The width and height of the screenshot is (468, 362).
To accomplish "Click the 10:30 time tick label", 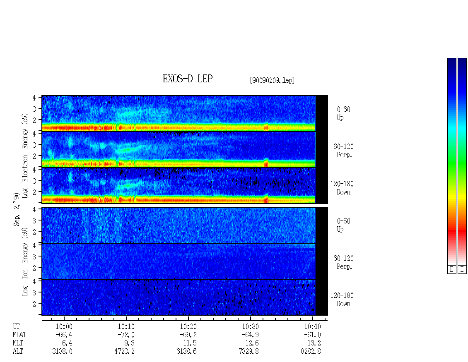I will pyautogui.click(x=250, y=326).
